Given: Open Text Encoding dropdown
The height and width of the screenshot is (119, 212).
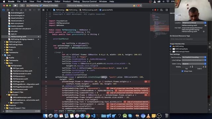Looking at the screenshot, I should 194,57.
